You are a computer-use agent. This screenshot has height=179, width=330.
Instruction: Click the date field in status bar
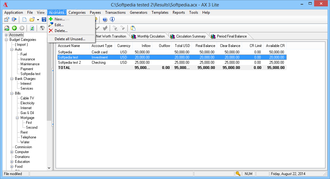tap(298, 174)
